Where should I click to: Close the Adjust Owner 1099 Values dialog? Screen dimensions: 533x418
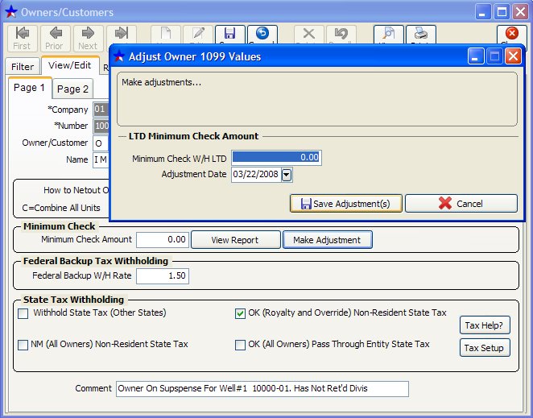513,56
